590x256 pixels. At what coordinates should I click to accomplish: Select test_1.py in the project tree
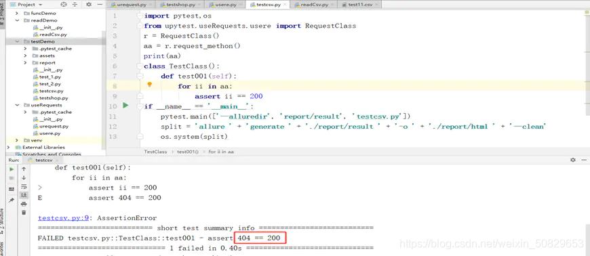[x=50, y=77]
